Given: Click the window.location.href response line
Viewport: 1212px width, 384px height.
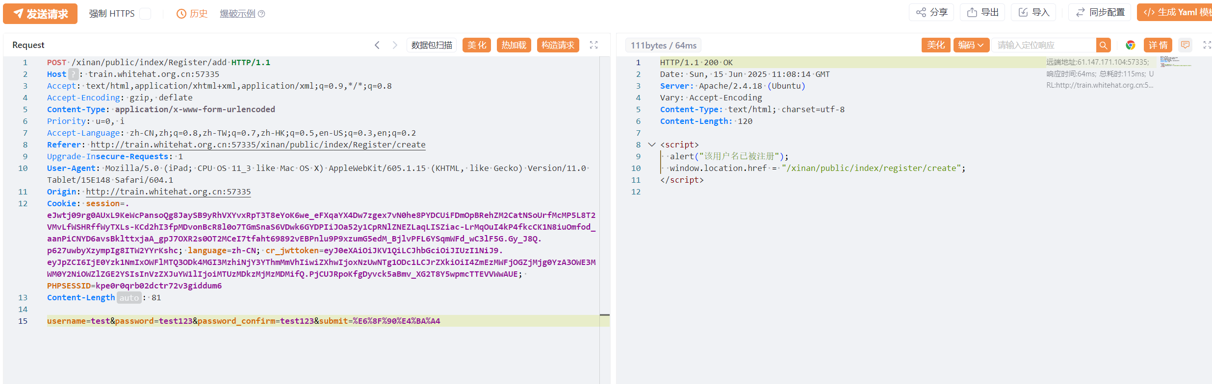Looking at the screenshot, I should 818,168.
